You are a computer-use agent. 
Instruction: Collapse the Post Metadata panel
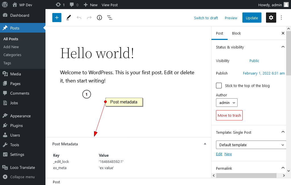tap(205, 144)
